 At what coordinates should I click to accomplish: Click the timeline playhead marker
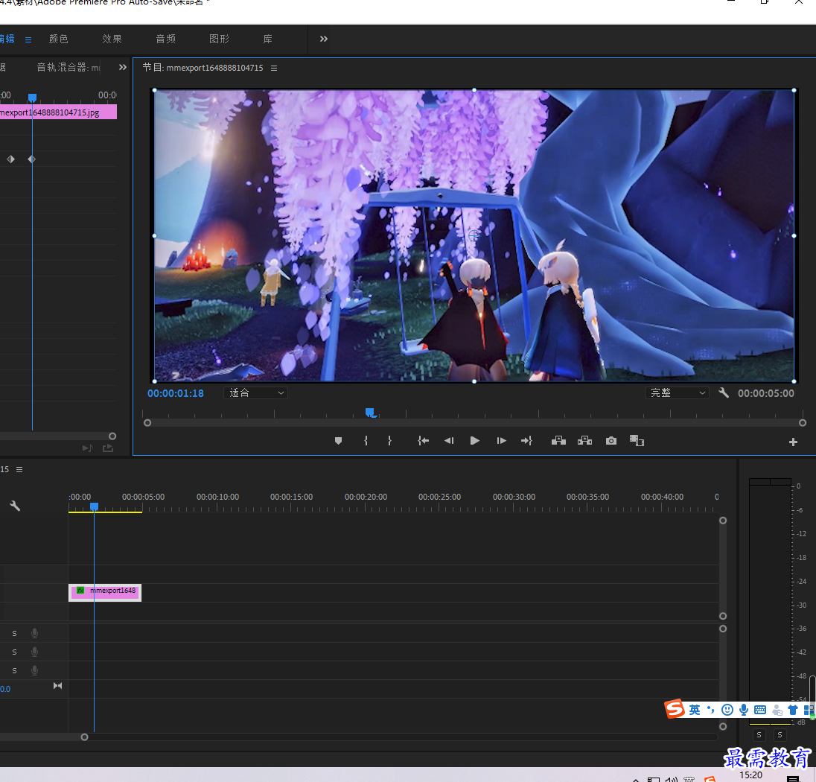(x=95, y=506)
